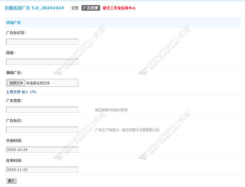The image size is (245, 187).
Task: Click the 页面底部广告 5.0_20241024 title
Action: tap(34, 8)
